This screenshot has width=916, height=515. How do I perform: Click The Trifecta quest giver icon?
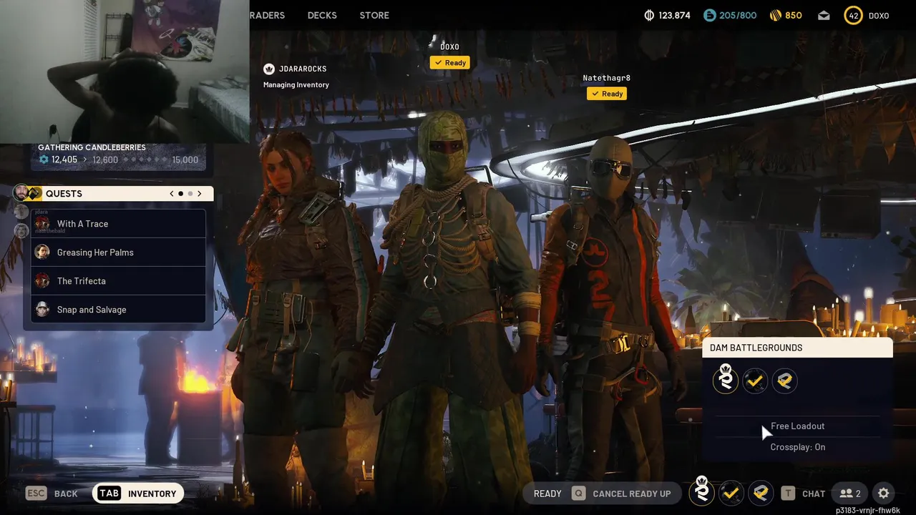click(42, 281)
